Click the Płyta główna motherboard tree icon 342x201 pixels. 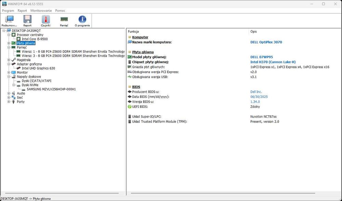pyautogui.click(x=14, y=43)
